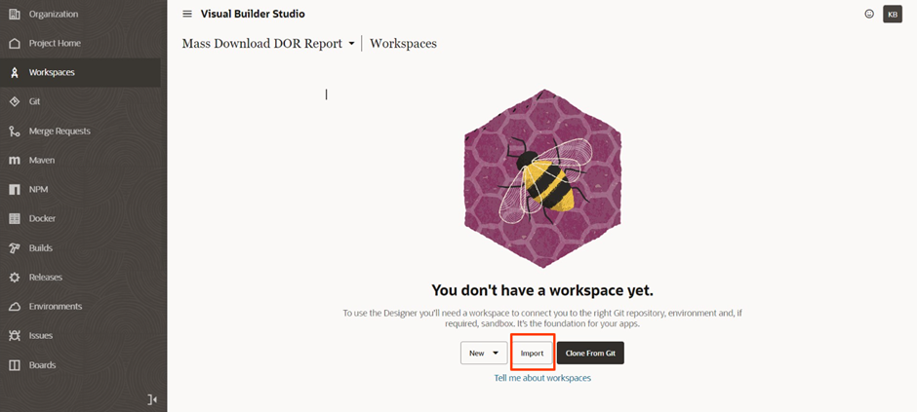Open the Environments label

point(56,307)
